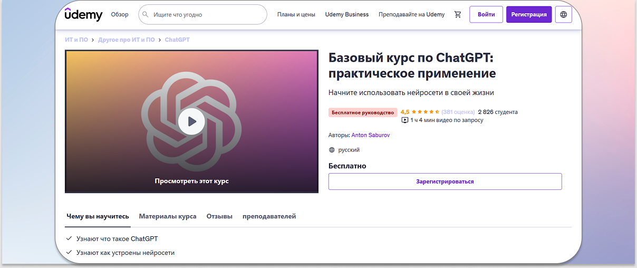The width and height of the screenshot is (637, 268).
Task: Open the shopping cart icon
Action: coord(458,14)
